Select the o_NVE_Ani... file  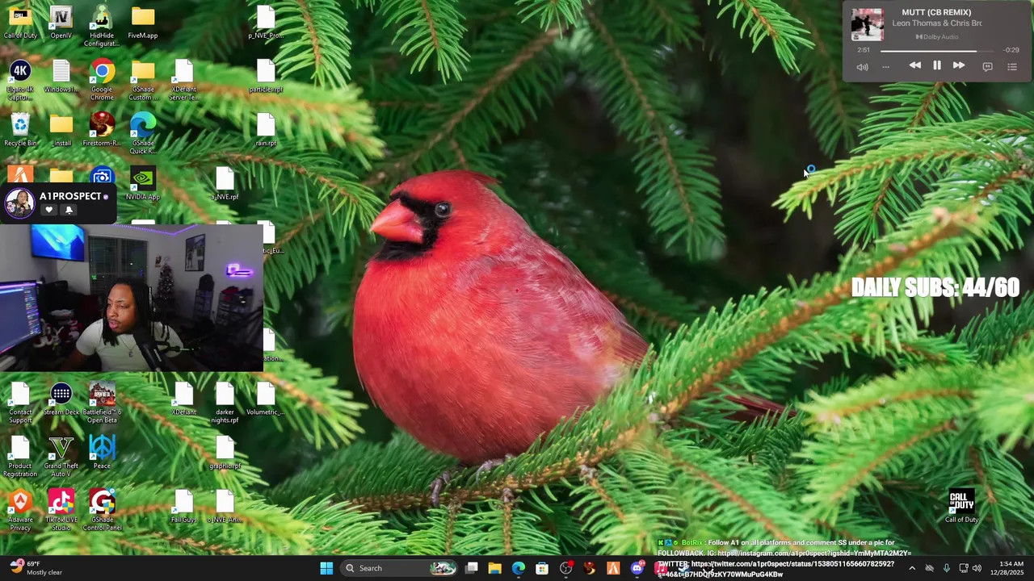225,507
